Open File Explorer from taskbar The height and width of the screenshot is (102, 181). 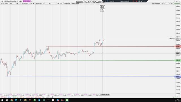tap(25, 100)
